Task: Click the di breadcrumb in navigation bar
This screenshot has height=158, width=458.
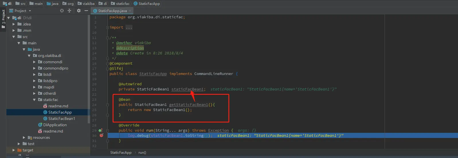Action: 7,3
